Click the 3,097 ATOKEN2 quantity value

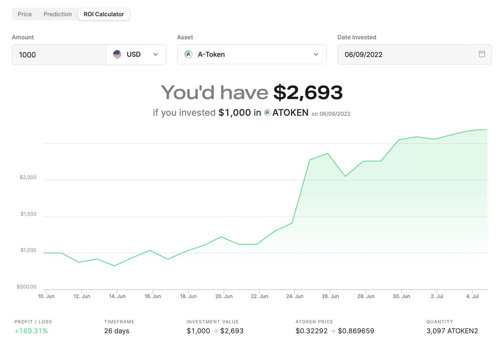point(452,331)
